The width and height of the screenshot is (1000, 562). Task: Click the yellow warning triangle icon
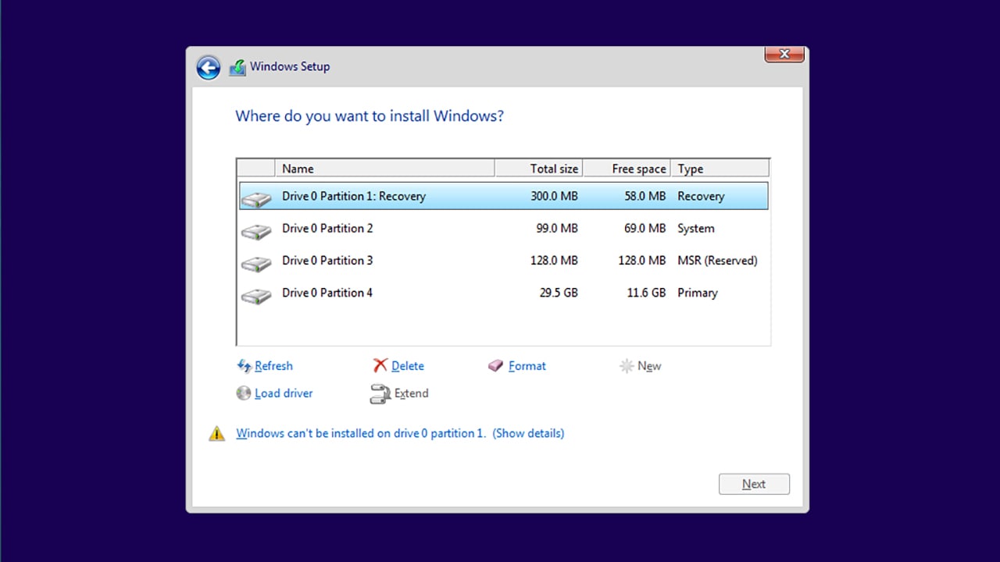point(216,434)
